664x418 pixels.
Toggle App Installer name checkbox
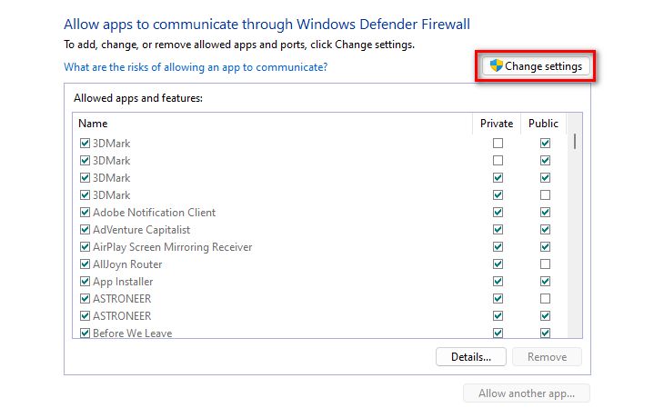[x=85, y=282]
